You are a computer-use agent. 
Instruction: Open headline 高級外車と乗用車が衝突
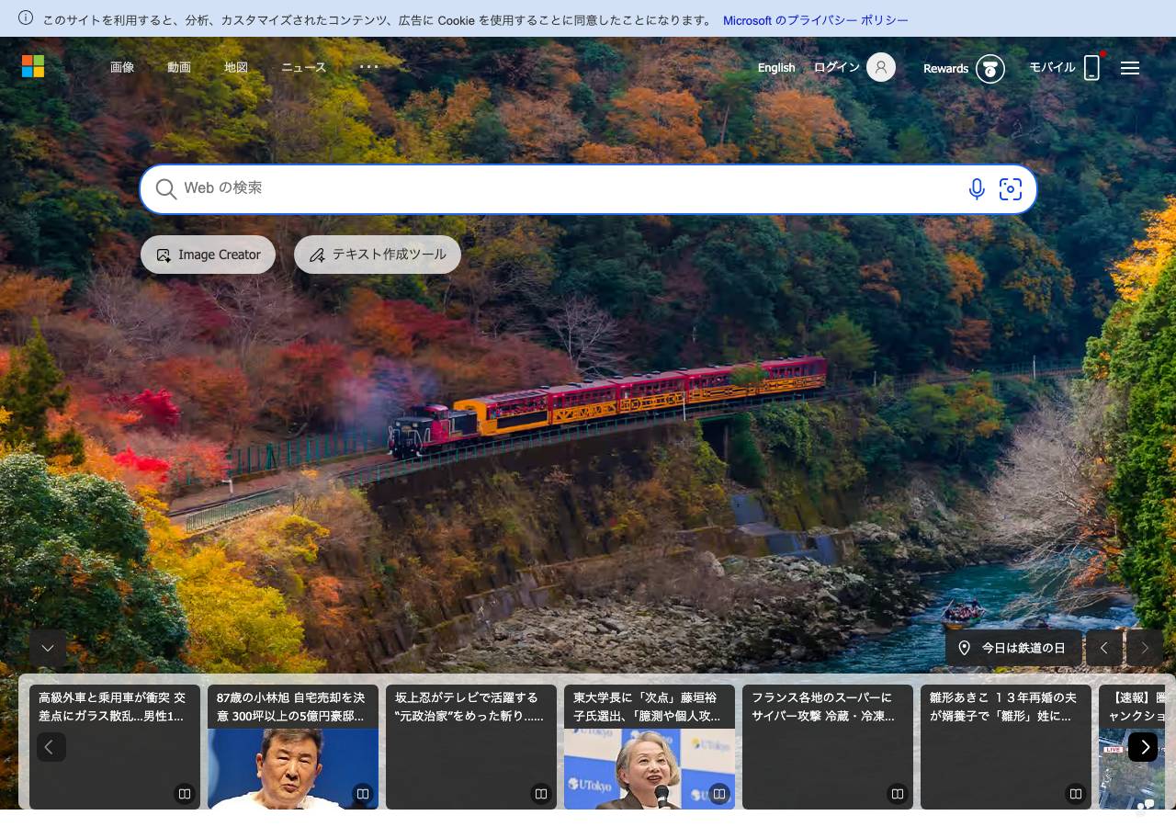click(x=112, y=707)
